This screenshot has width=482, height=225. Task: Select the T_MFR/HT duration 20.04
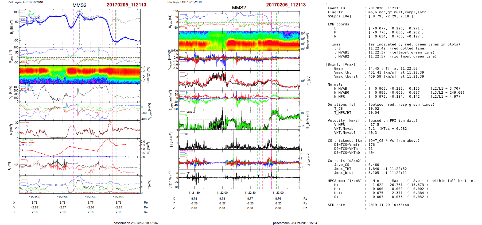374,113
